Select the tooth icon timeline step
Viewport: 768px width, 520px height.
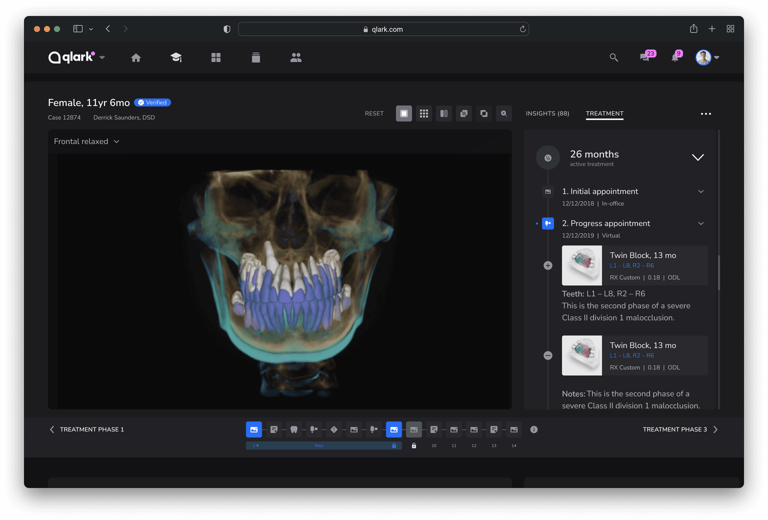tap(294, 429)
